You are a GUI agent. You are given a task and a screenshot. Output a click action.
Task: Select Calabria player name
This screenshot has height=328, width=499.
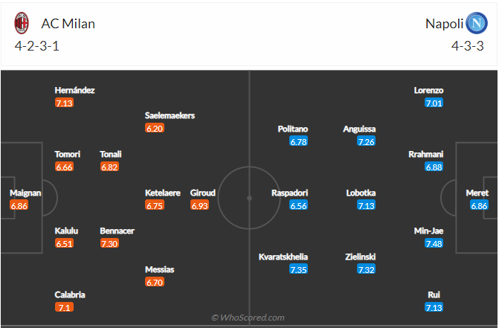[x=70, y=295]
